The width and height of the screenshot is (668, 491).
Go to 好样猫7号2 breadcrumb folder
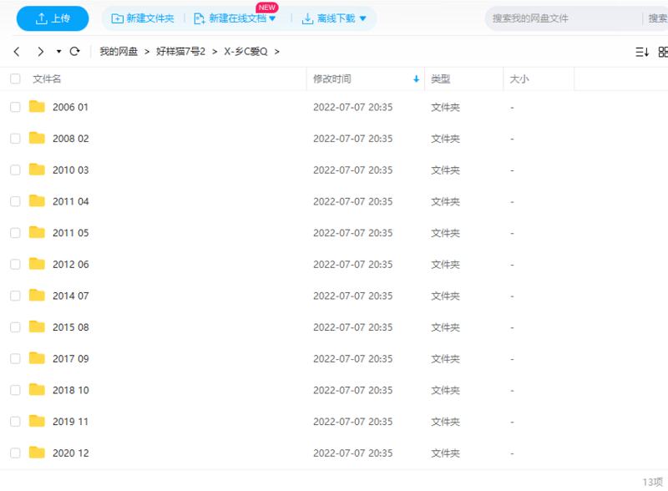point(180,52)
